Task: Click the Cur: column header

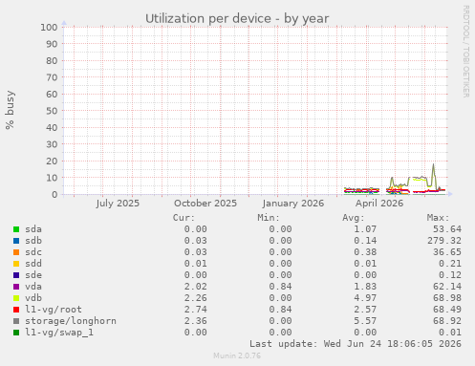Action: tap(184, 218)
